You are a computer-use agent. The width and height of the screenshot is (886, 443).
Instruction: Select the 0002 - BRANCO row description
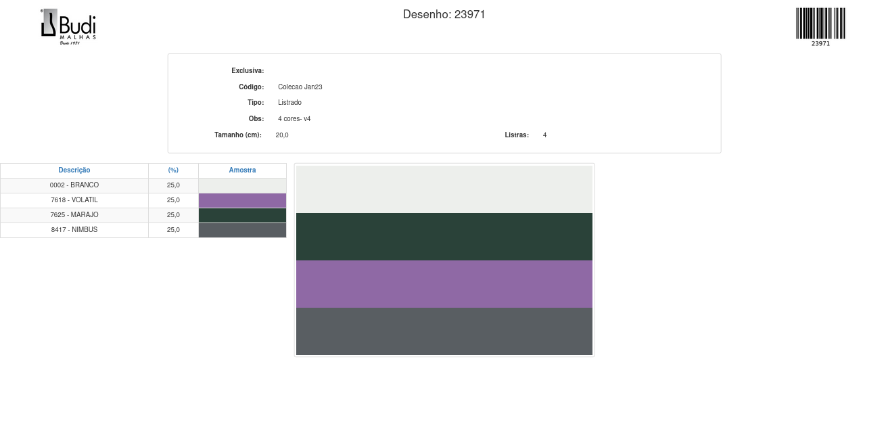point(74,185)
